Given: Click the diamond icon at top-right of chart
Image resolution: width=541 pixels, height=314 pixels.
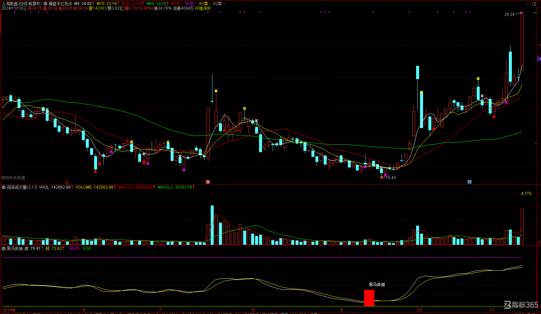Looking at the screenshot, I should pos(528,4).
